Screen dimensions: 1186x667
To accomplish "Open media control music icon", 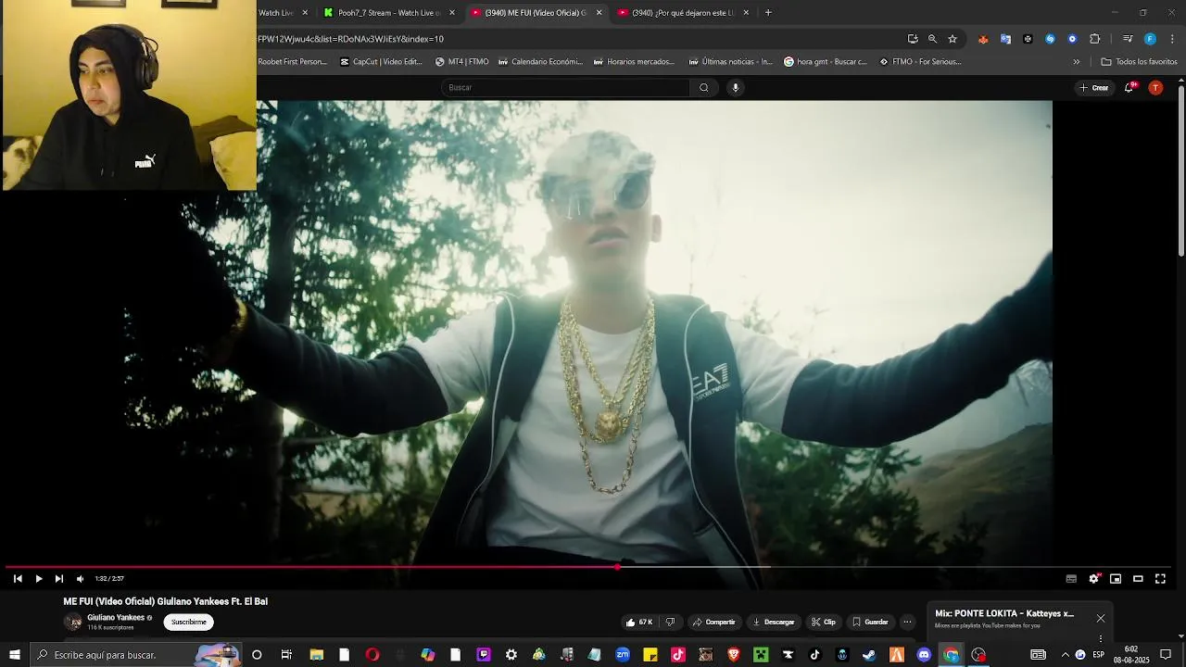I will 1128,39.
